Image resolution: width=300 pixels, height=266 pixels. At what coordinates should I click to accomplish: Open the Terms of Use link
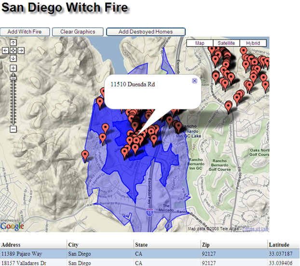coord(255,229)
